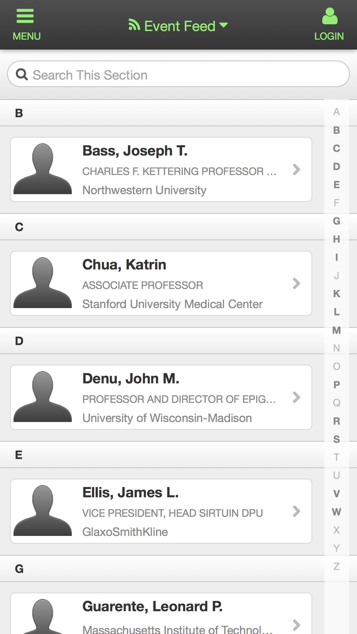This screenshot has height=634, width=357.
Task: Click John M. Denu's avatar icon
Action: pyautogui.click(x=43, y=397)
